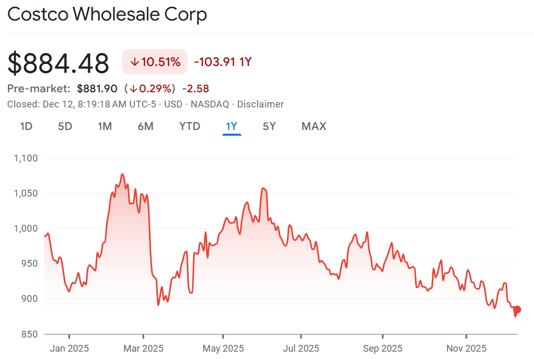Show MAX price history
Screen dimensions: 534x359
click(314, 126)
